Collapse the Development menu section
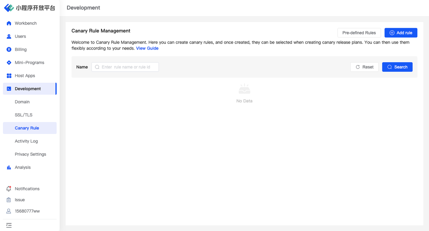Viewport: 429px width, 231px height. click(x=28, y=89)
